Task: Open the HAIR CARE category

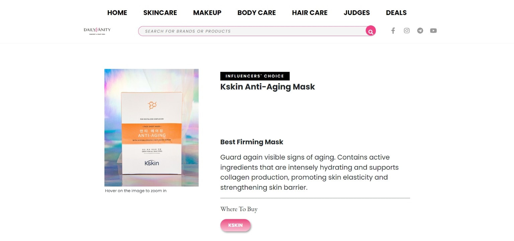Action: point(310,13)
